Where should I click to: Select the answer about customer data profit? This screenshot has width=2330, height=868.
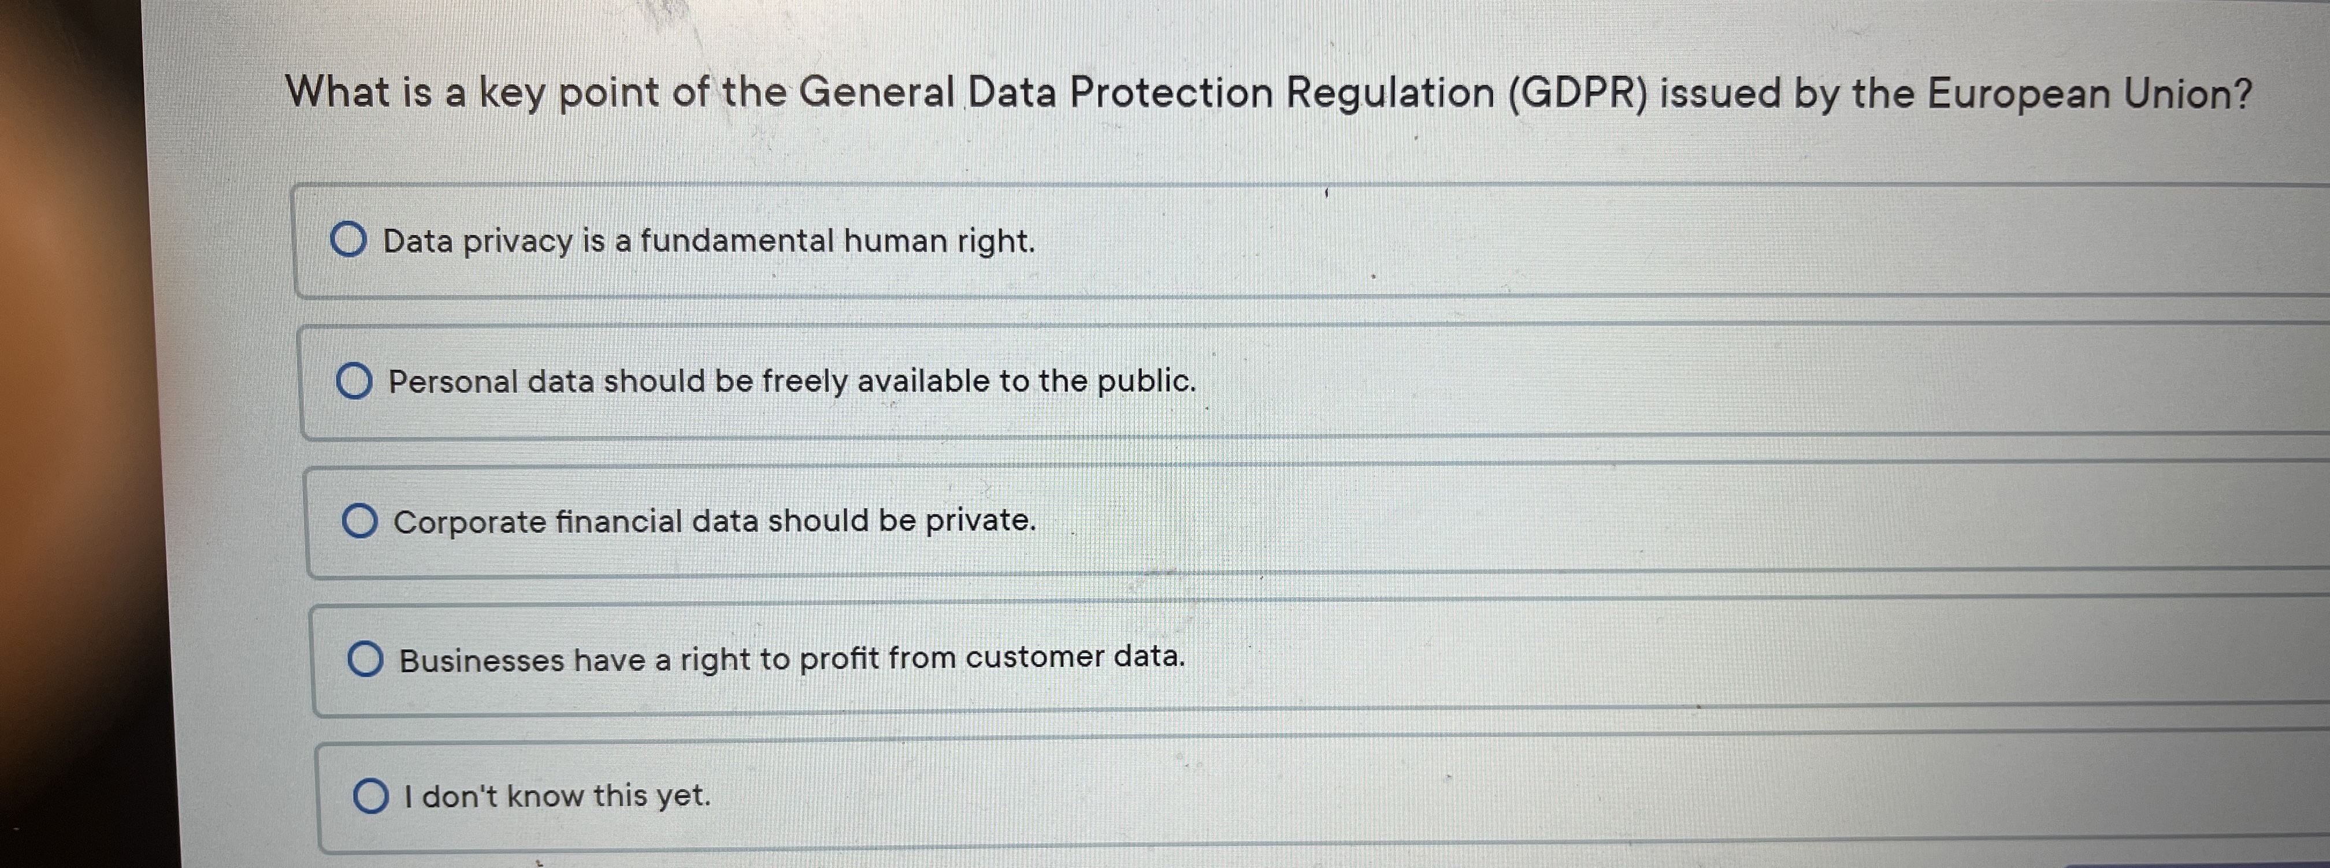[792, 659]
